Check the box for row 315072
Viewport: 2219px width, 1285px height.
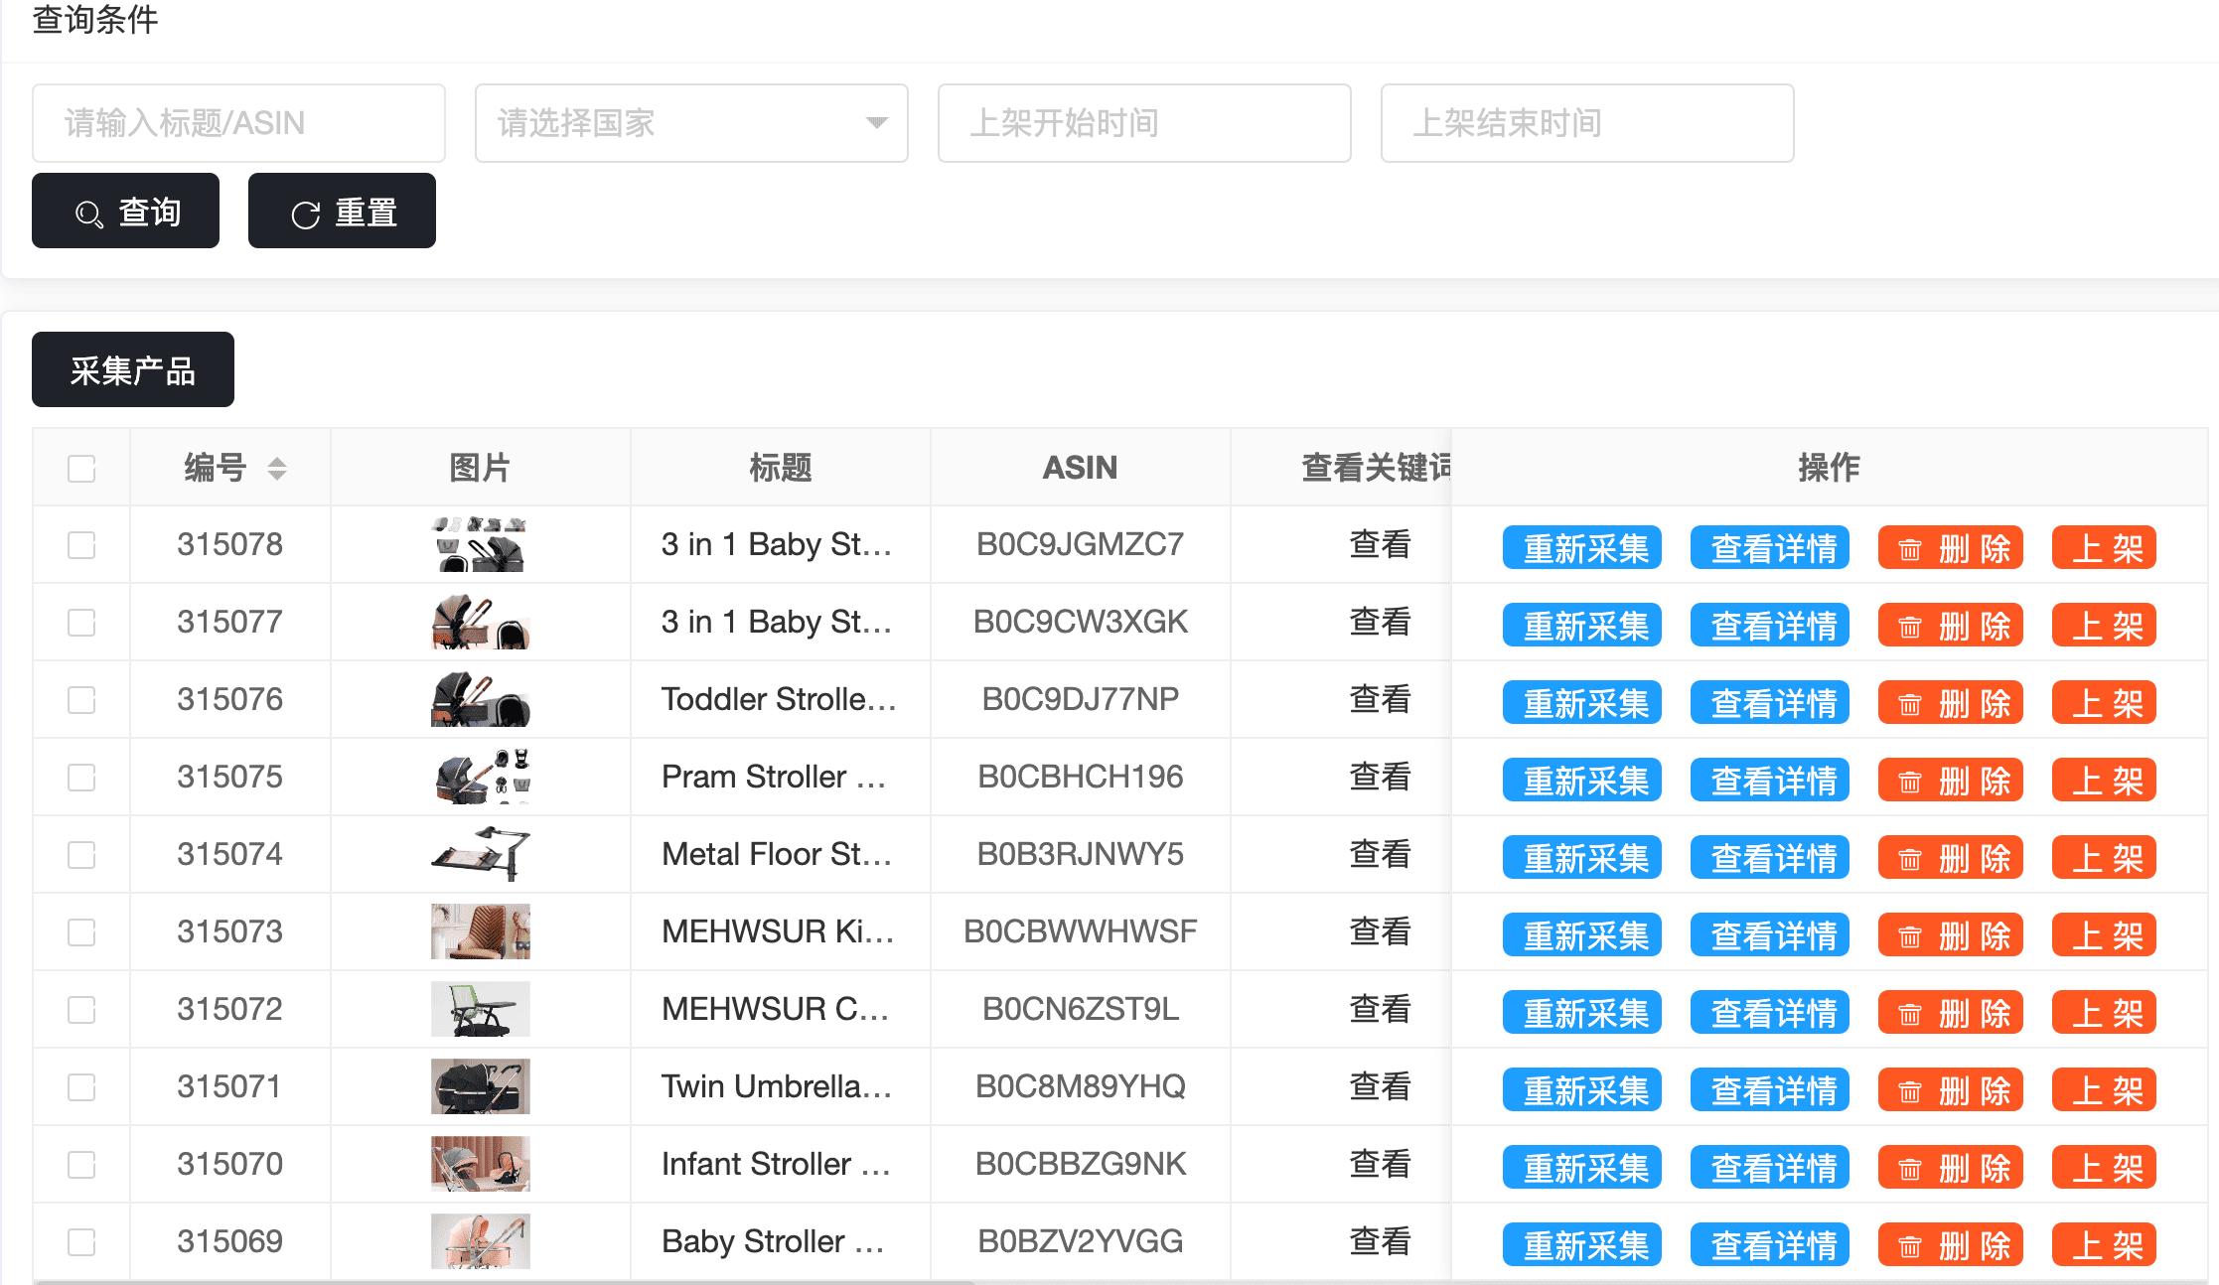coord(81,1010)
